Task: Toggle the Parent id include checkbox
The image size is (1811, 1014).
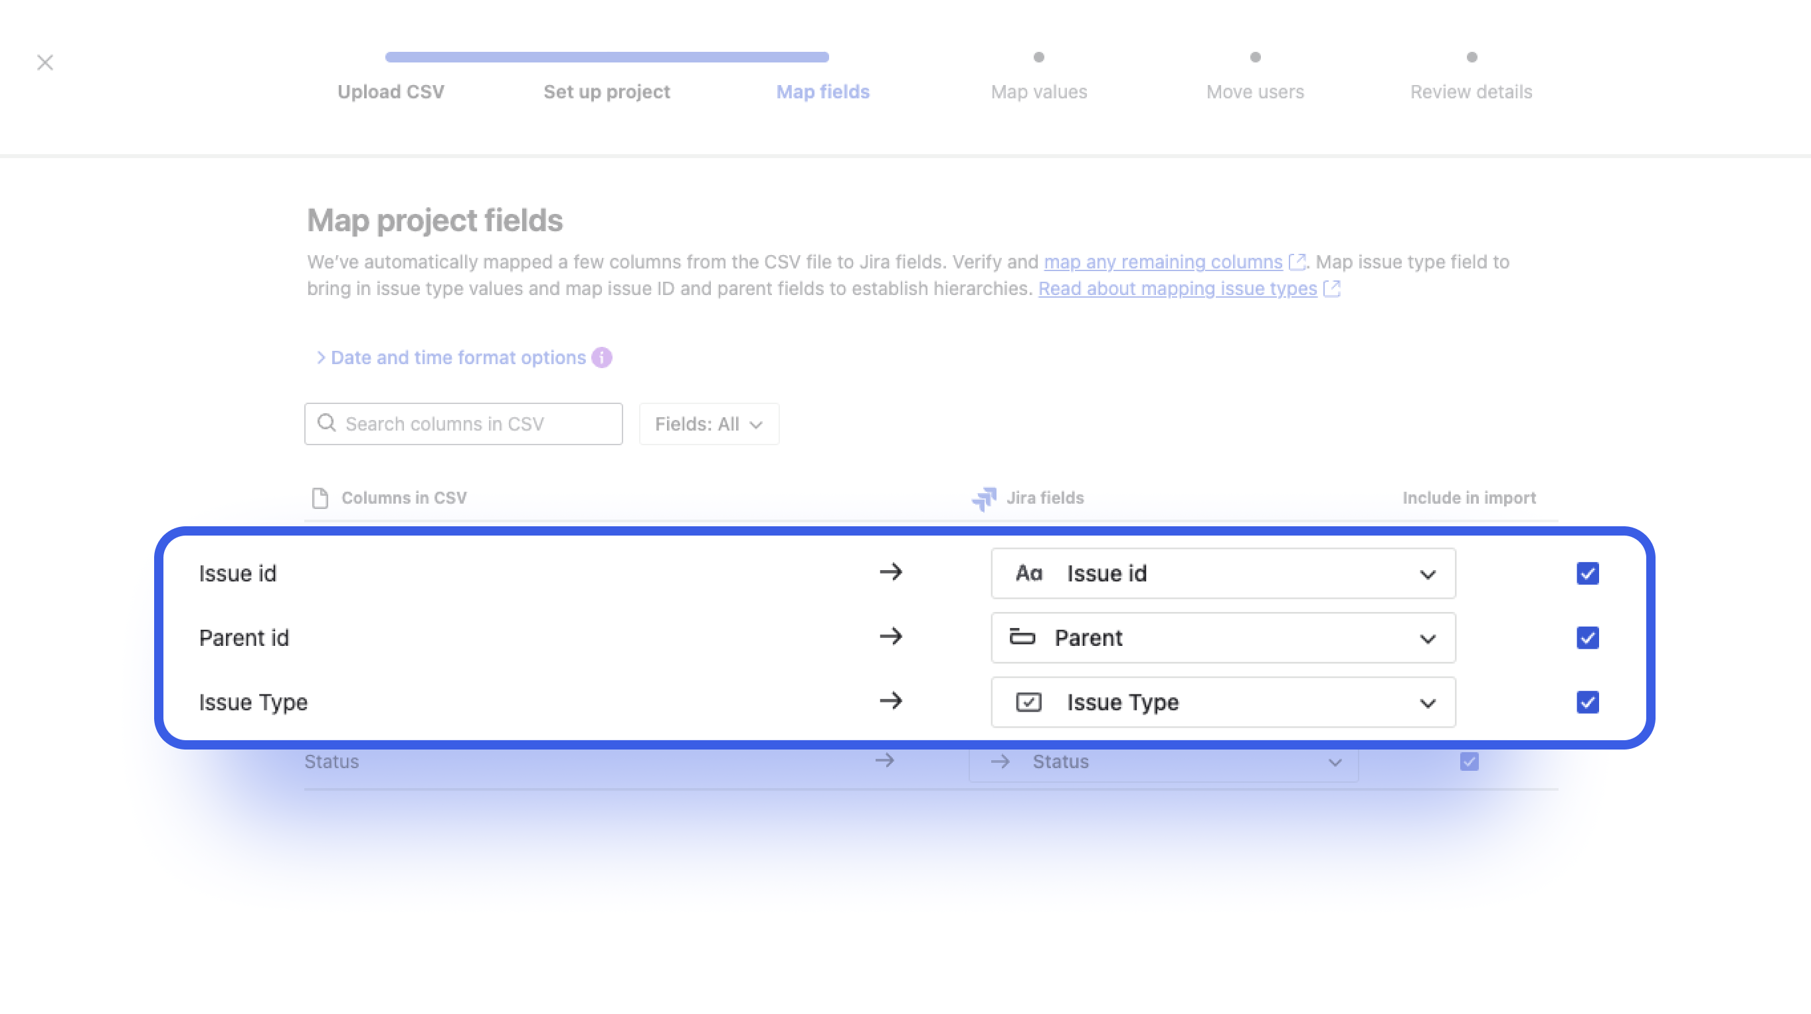Action: click(1587, 638)
